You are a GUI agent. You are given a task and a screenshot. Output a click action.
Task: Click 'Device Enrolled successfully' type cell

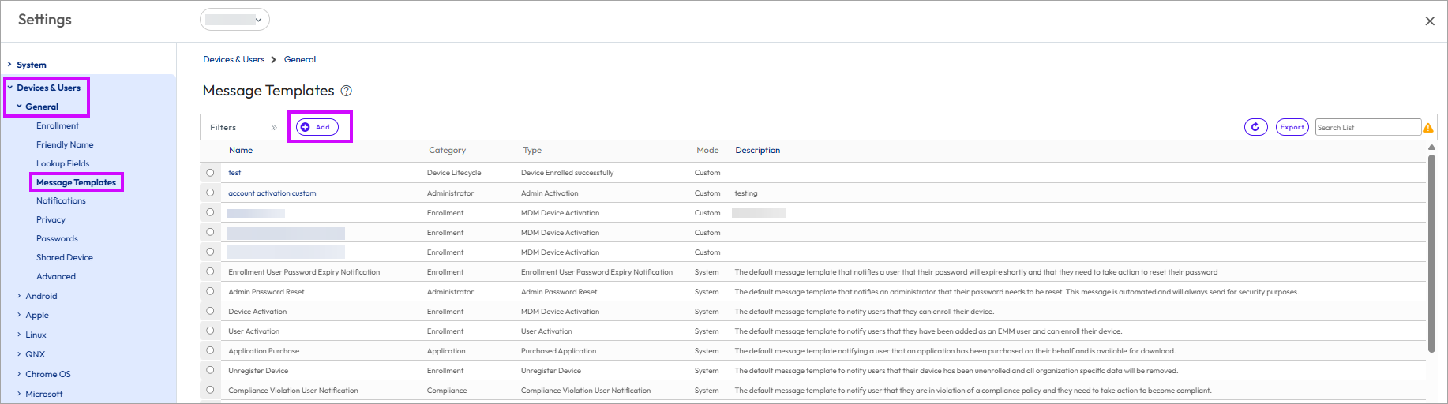(567, 173)
